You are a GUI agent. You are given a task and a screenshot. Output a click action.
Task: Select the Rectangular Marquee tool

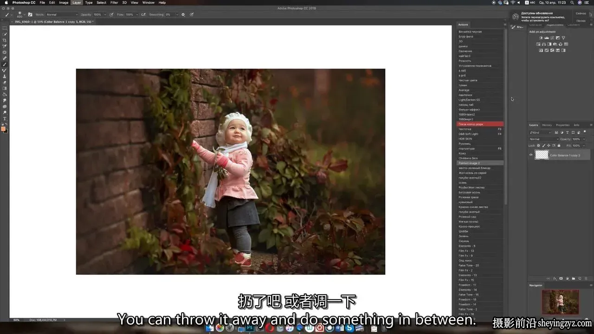click(x=5, y=28)
